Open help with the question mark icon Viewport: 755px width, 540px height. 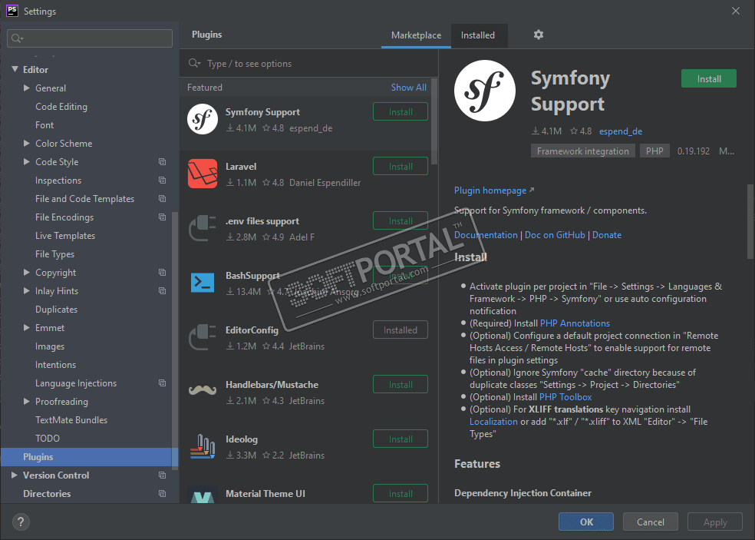coord(21,522)
